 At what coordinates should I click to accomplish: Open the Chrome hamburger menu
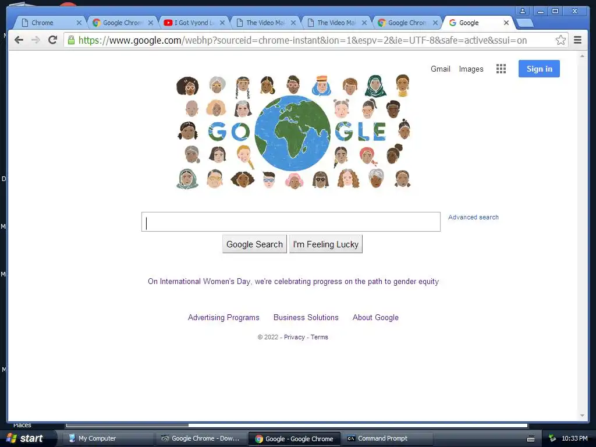(x=578, y=40)
